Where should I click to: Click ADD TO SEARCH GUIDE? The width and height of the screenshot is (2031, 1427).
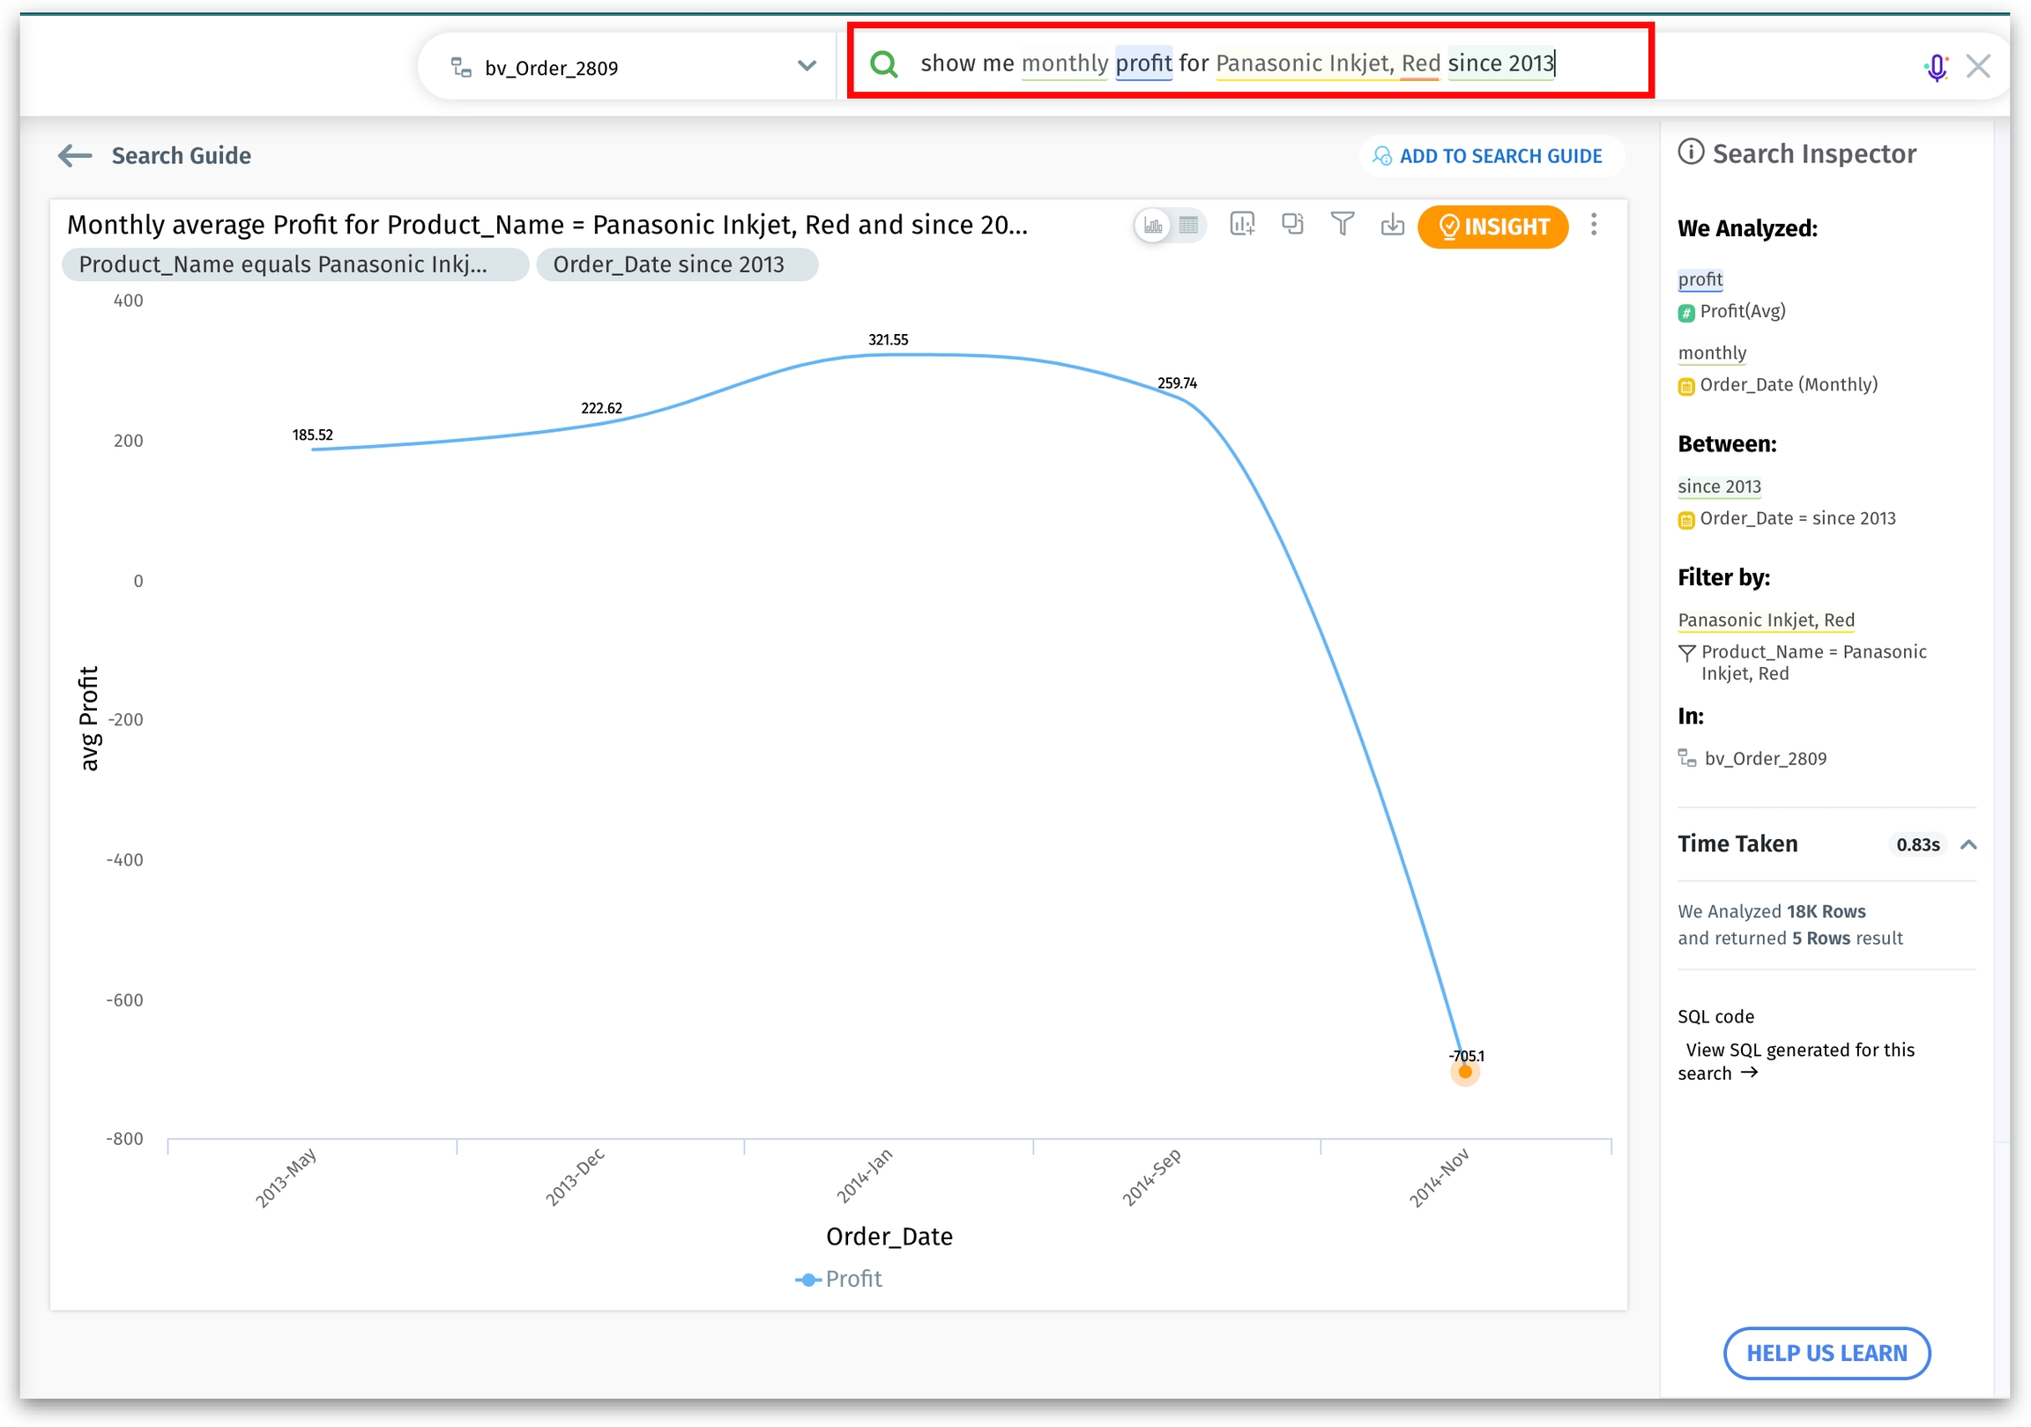tap(1492, 157)
